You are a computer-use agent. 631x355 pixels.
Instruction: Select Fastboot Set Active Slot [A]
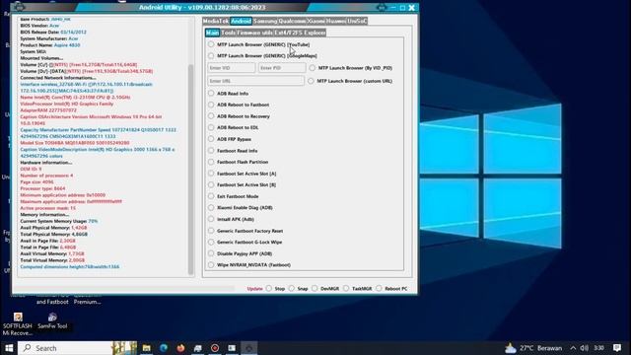[x=211, y=174]
